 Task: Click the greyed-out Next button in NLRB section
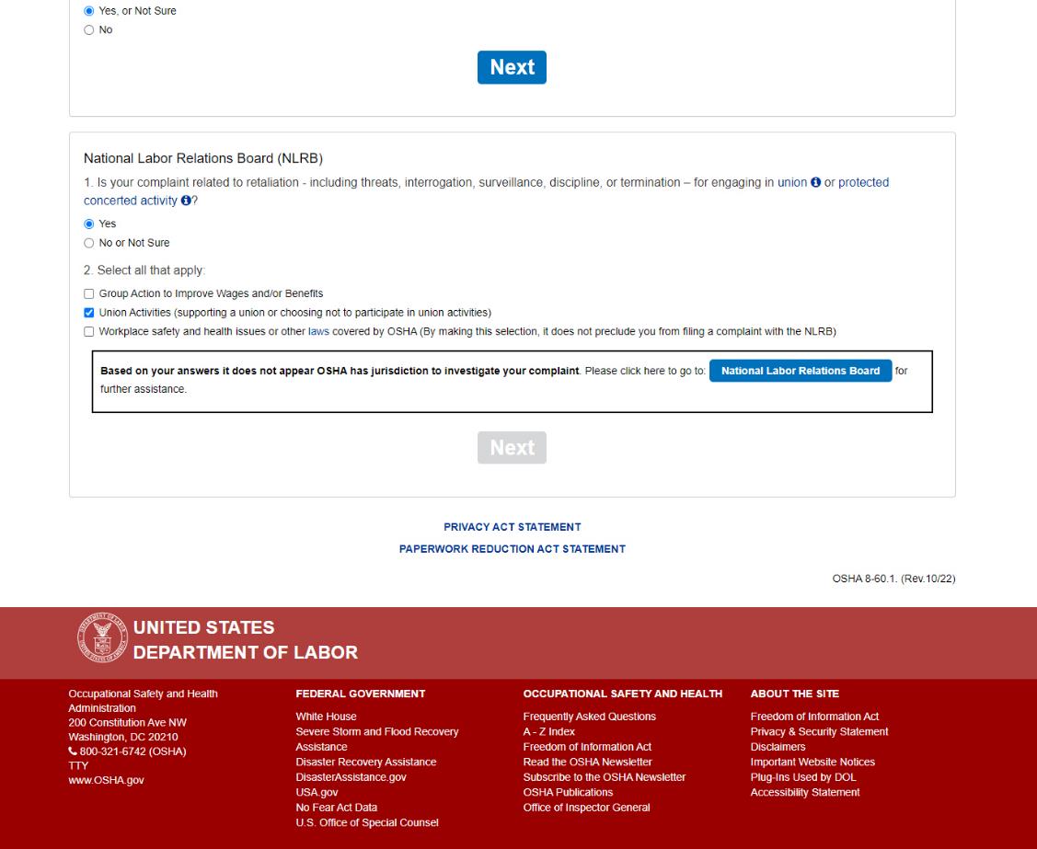click(512, 448)
